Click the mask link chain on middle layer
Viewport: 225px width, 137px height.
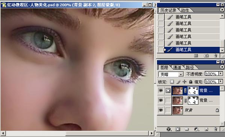[x=185, y=100]
